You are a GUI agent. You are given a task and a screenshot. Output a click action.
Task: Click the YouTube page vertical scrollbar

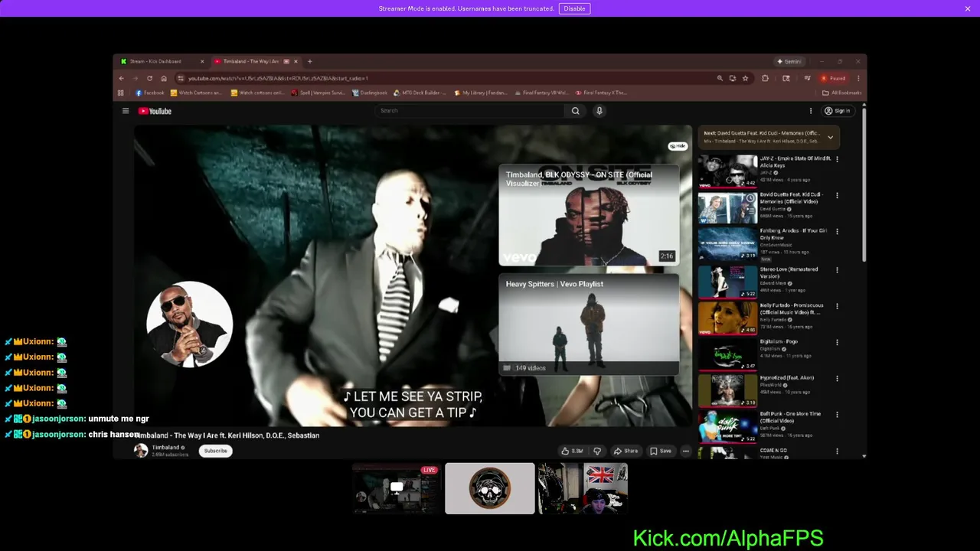click(864, 187)
